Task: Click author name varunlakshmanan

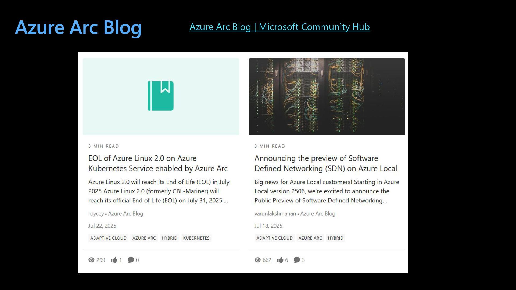Action: 275,214
